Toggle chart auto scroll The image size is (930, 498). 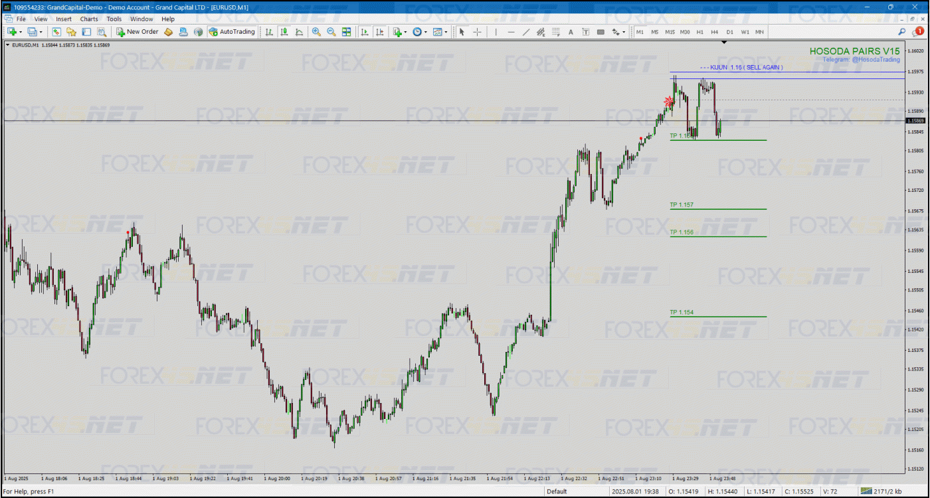(365, 32)
